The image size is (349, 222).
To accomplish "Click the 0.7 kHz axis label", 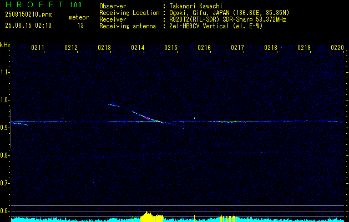I will pos(4,183).
